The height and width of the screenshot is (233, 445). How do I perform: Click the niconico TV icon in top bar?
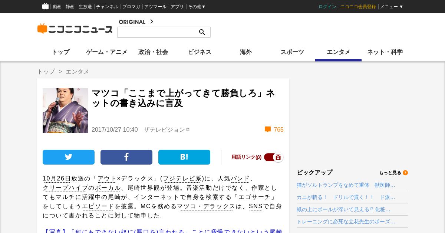pyautogui.click(x=46, y=6)
